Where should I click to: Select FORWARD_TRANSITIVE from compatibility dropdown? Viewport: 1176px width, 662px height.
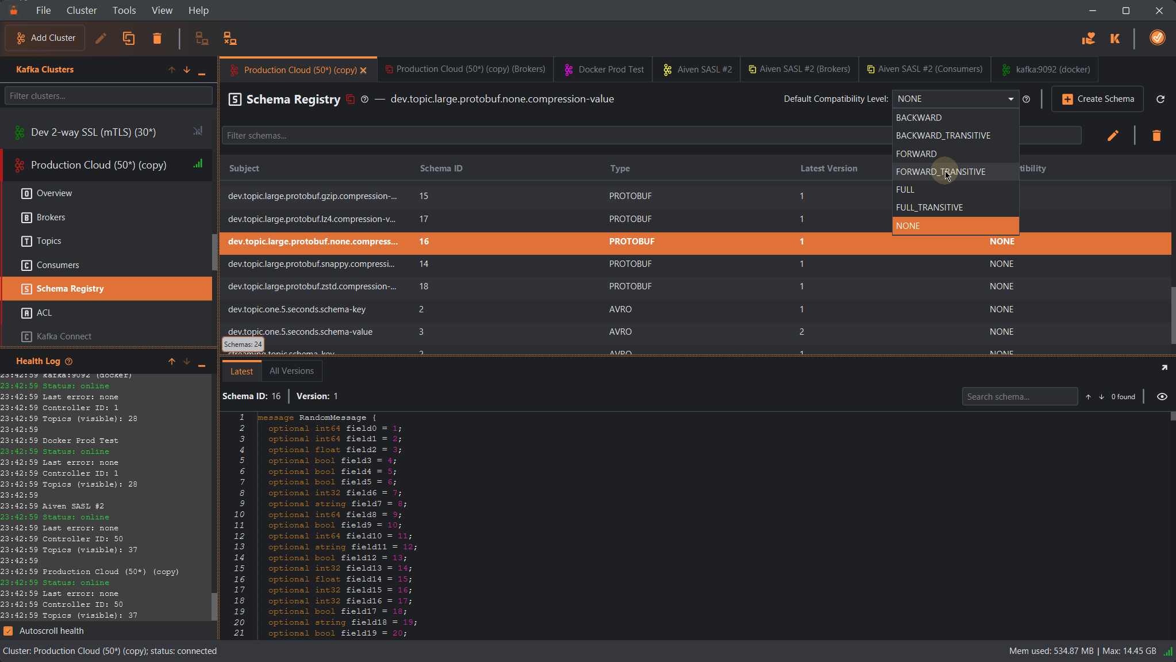(x=940, y=172)
